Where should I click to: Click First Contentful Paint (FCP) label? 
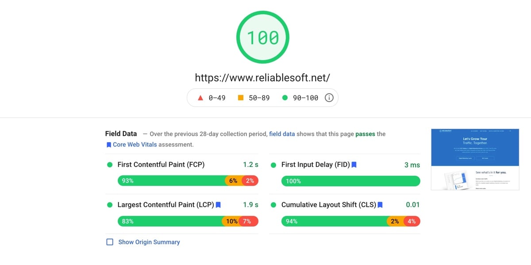161,165
